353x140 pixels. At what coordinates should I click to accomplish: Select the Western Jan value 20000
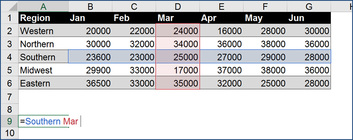90,31
